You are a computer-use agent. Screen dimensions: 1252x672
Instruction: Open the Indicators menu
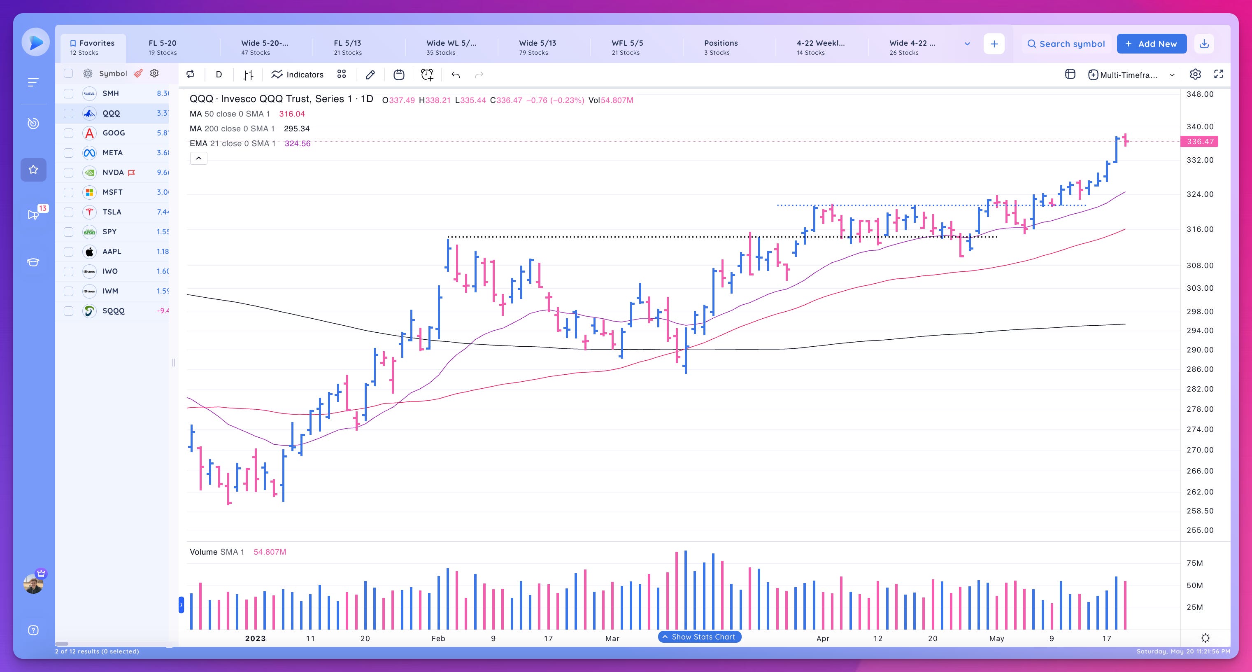[x=298, y=75]
